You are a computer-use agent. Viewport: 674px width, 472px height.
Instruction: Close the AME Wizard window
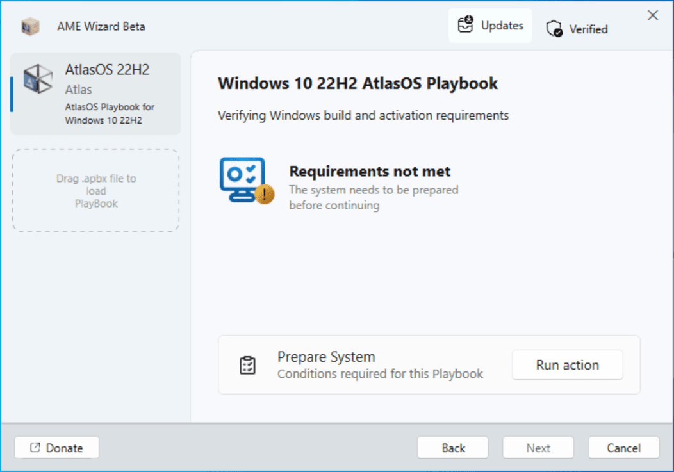(x=653, y=15)
